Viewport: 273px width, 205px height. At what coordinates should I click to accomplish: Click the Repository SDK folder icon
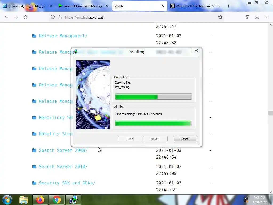click(34, 117)
